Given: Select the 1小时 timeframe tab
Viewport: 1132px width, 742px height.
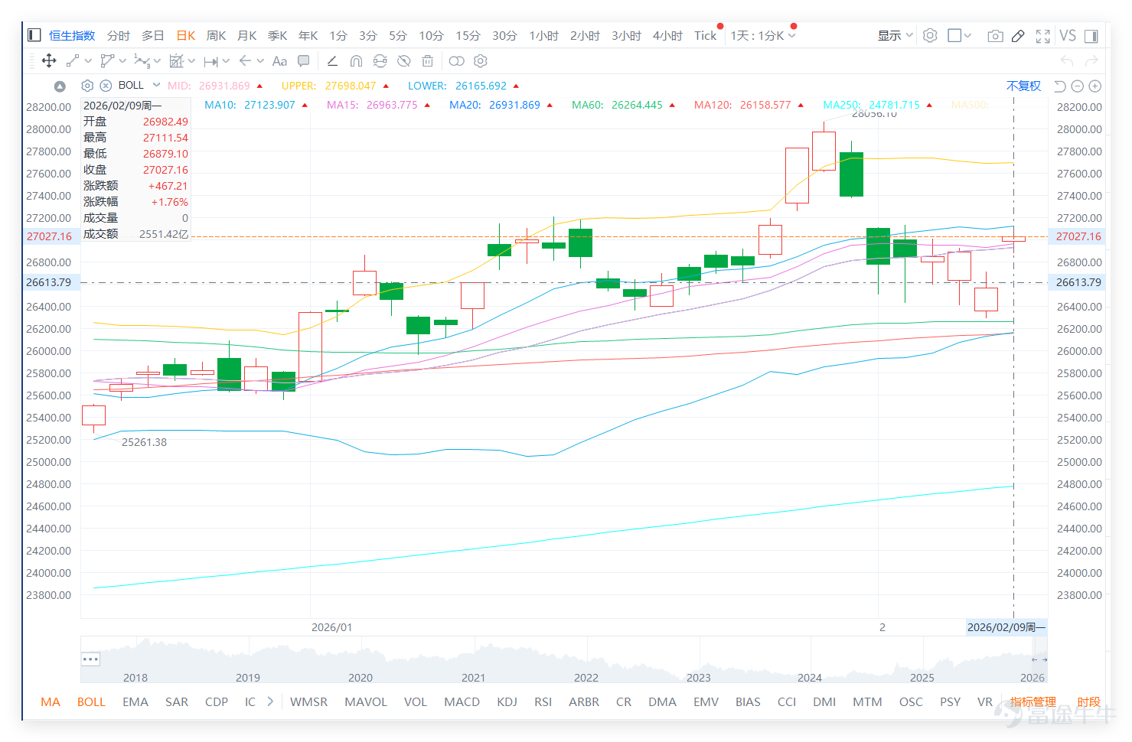Looking at the screenshot, I should click(544, 35).
